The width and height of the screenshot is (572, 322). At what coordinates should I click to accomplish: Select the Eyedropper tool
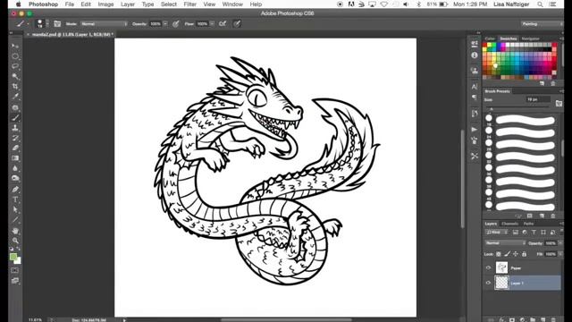[x=15, y=97]
